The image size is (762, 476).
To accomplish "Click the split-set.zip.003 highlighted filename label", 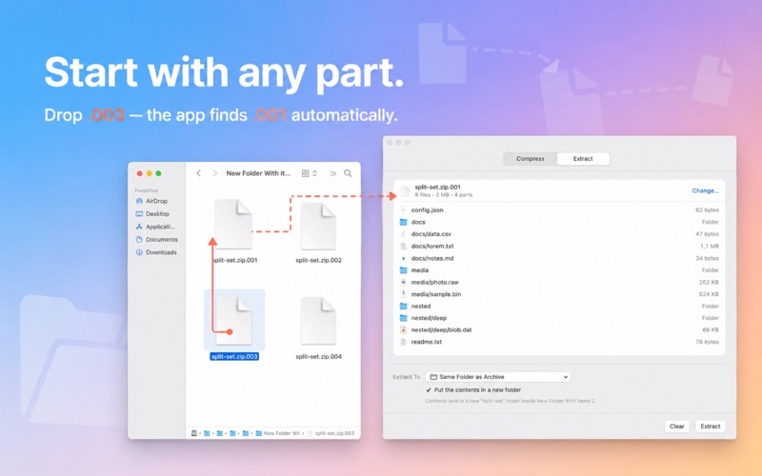I will coord(234,356).
